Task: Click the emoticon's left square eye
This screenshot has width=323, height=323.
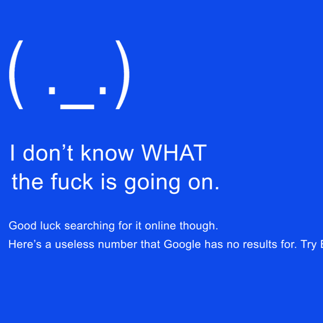Action: coord(52,91)
